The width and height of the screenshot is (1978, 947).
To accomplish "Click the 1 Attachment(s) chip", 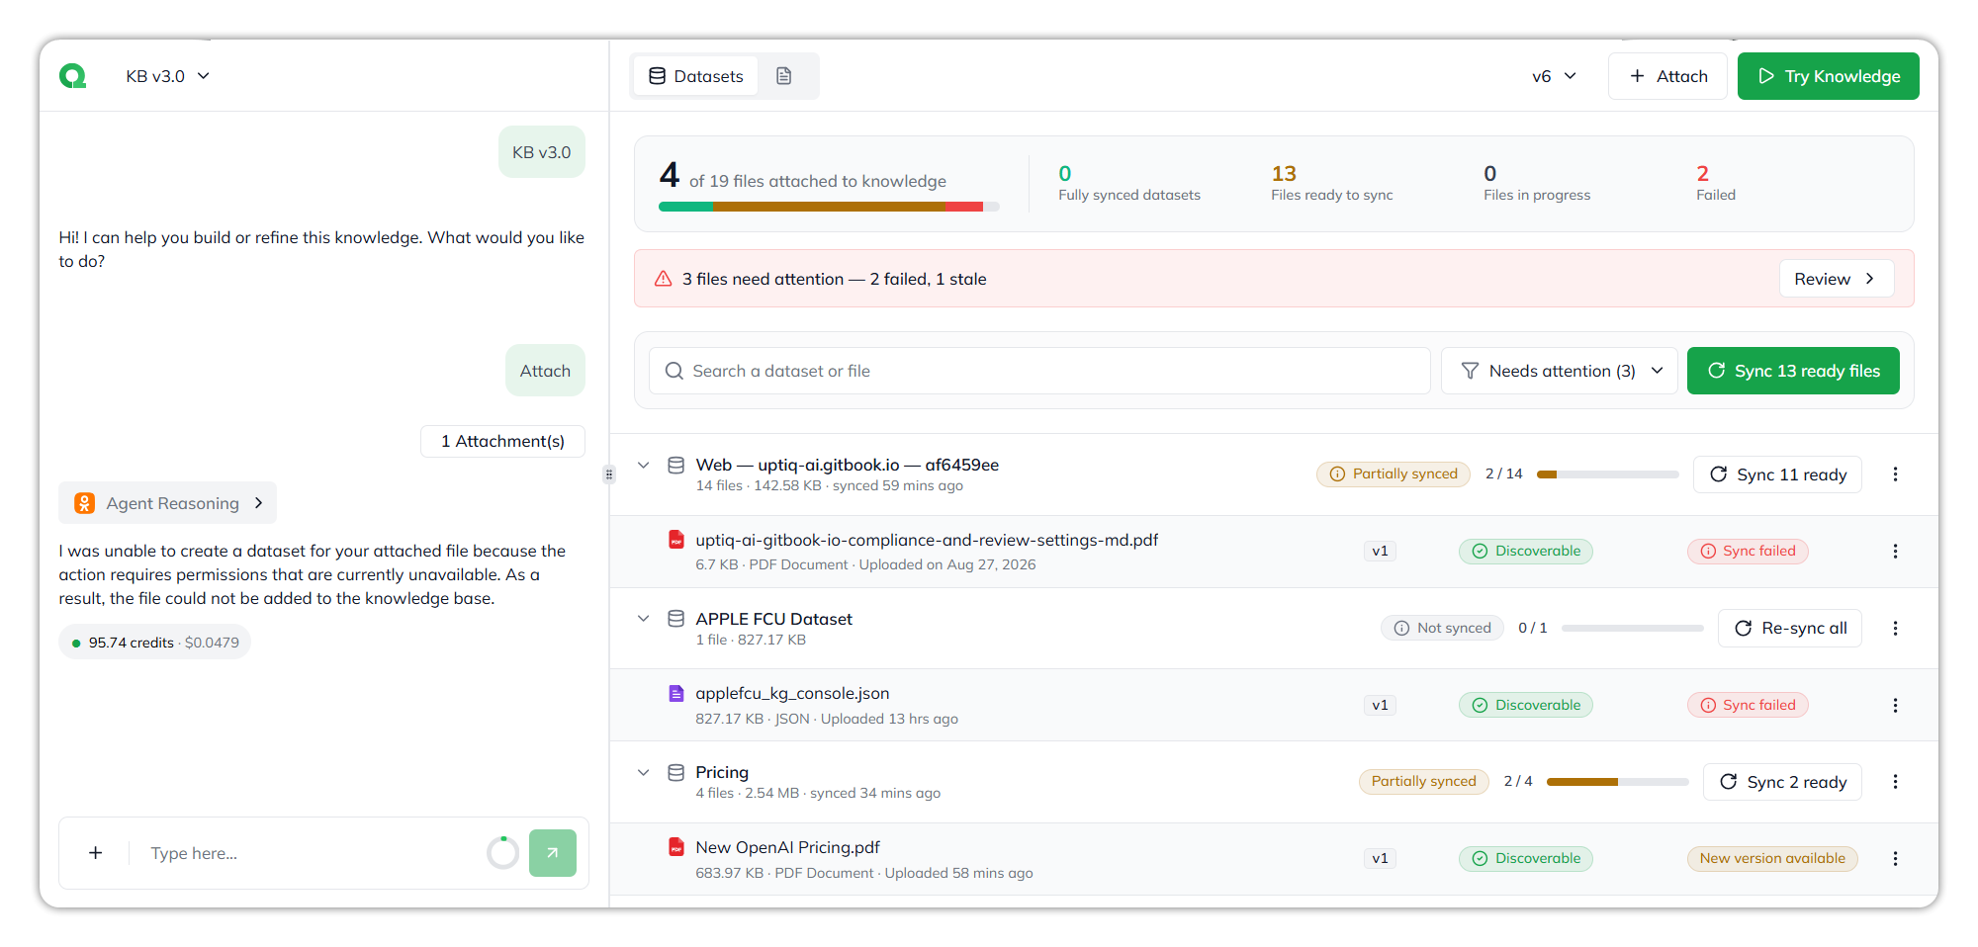I will click(502, 441).
